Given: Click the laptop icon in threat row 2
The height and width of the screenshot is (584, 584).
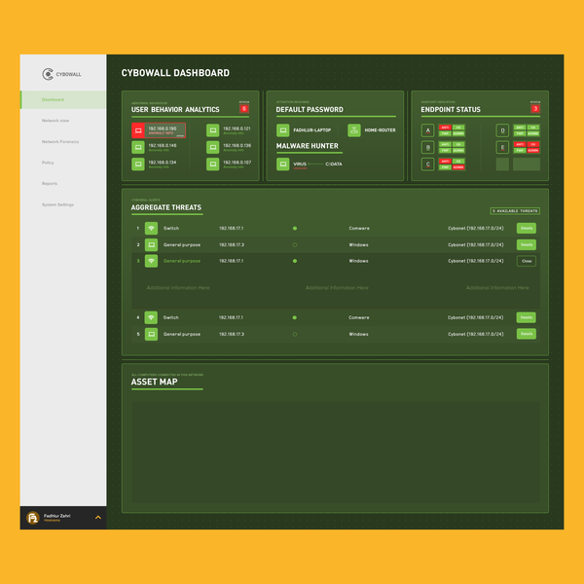Looking at the screenshot, I should coord(151,244).
